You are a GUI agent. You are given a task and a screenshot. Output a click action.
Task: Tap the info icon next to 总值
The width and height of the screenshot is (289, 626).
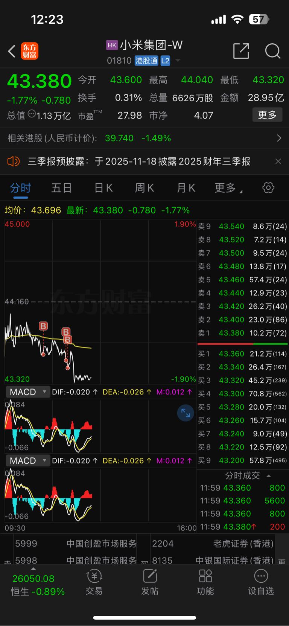pyautogui.click(x=32, y=113)
